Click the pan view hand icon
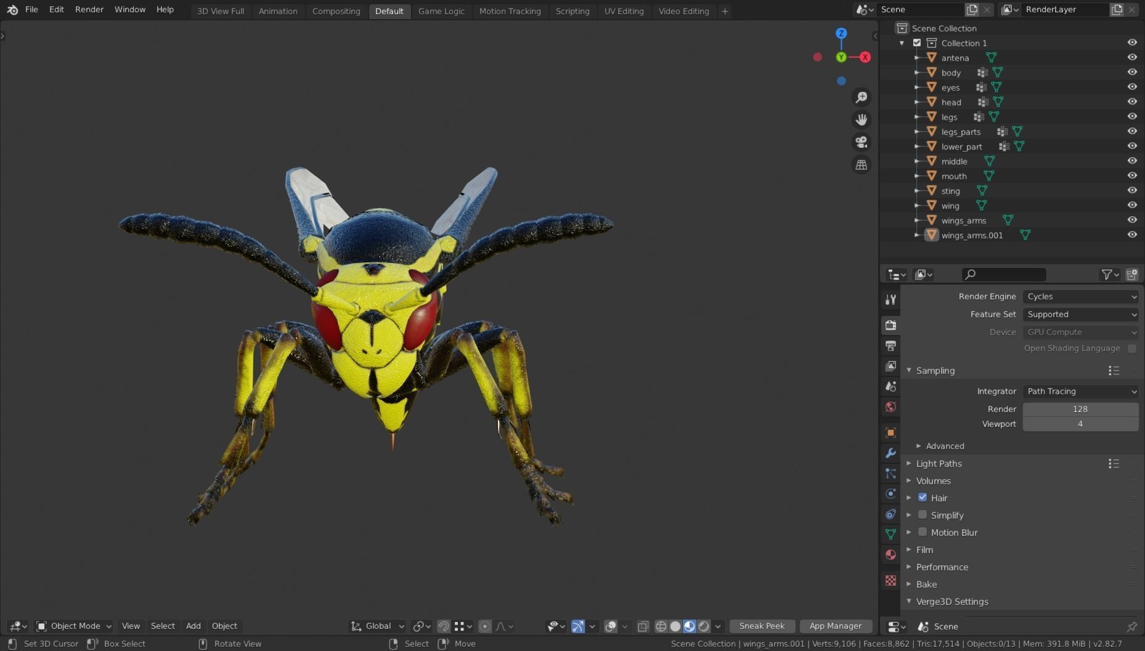The height and width of the screenshot is (651, 1145). coord(862,119)
